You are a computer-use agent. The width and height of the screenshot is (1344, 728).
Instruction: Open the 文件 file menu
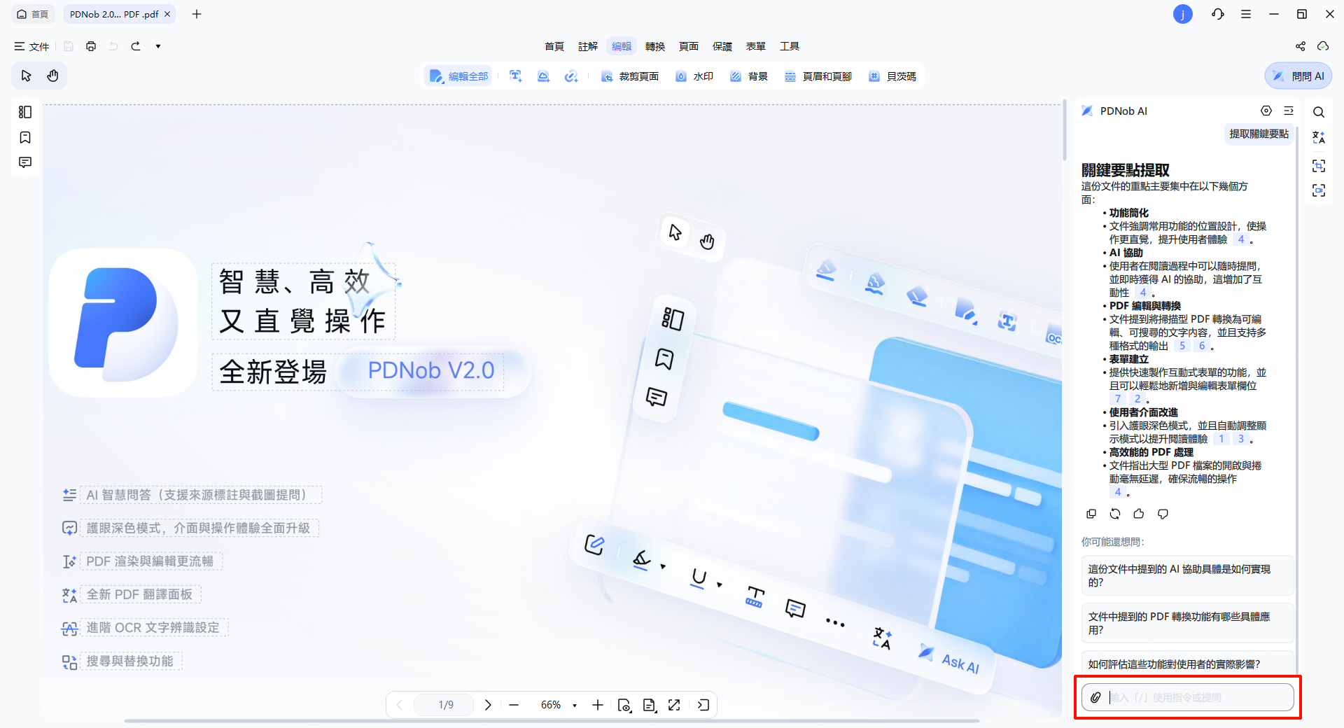[x=31, y=46]
